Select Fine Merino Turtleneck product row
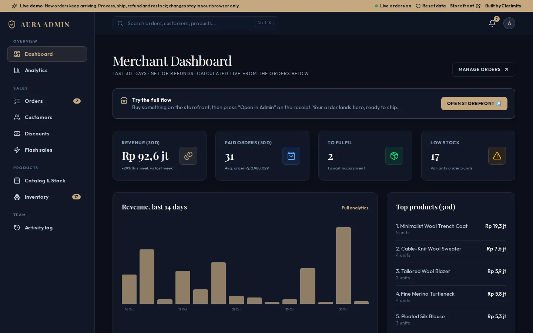This screenshot has height=333, width=533. tap(451, 297)
